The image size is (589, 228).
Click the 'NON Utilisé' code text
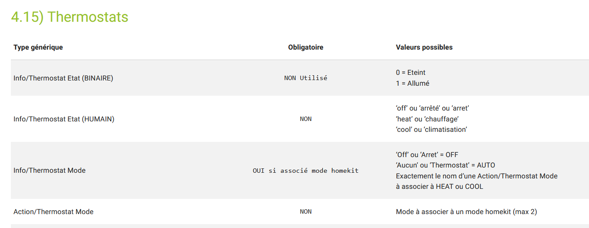pyautogui.click(x=306, y=78)
